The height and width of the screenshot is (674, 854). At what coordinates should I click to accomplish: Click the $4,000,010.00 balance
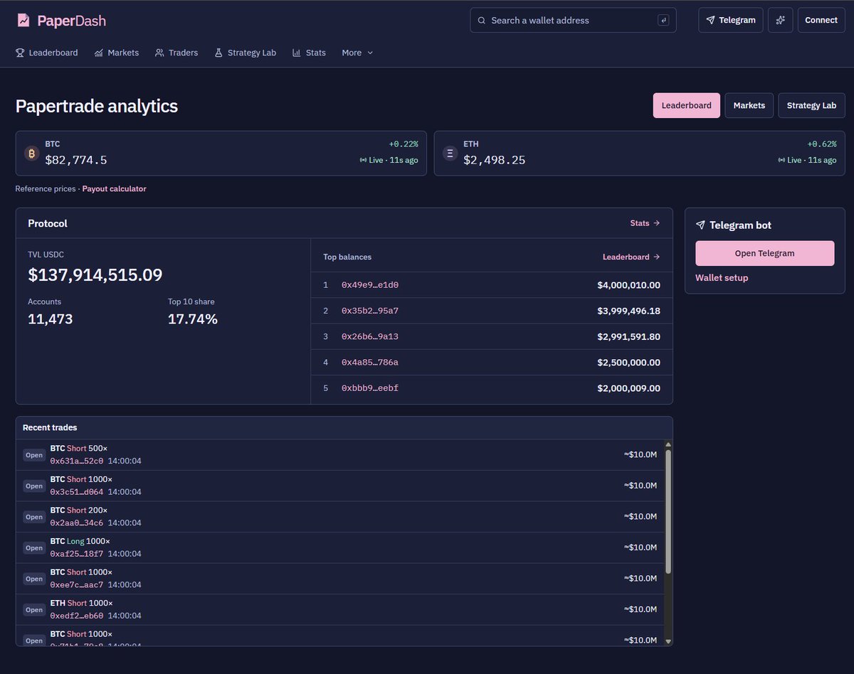[629, 285]
